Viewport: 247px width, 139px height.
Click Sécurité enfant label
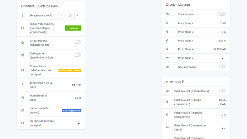(x=187, y=67)
